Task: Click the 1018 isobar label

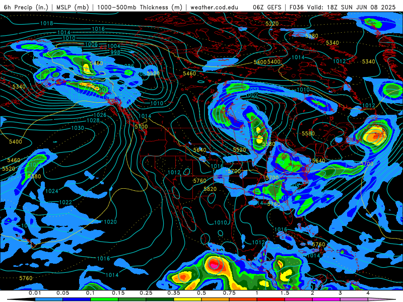Action: point(46,23)
